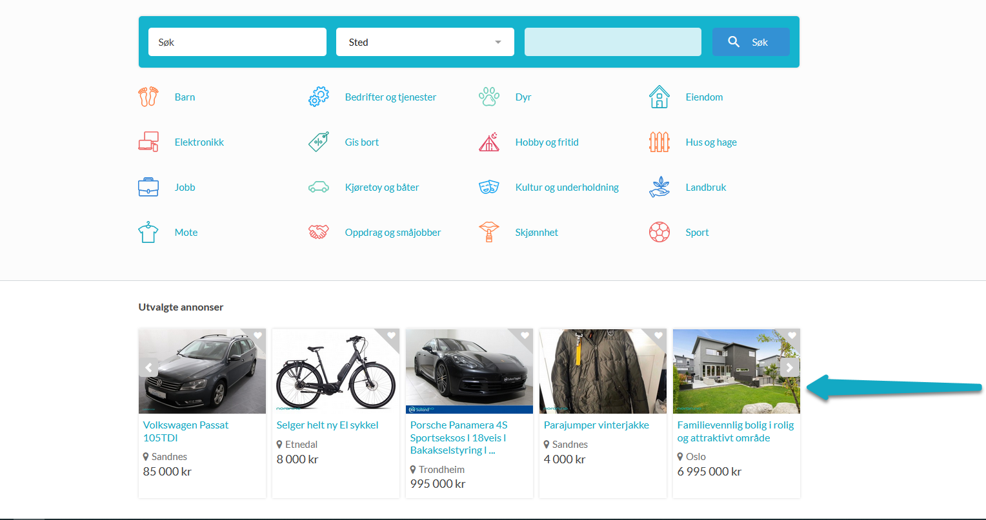Select the Sport soccer ball icon
The width and height of the screenshot is (986, 520).
[659, 233]
